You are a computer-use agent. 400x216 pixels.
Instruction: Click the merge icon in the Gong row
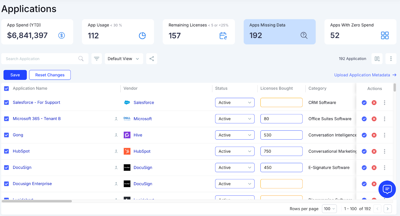click(116, 135)
